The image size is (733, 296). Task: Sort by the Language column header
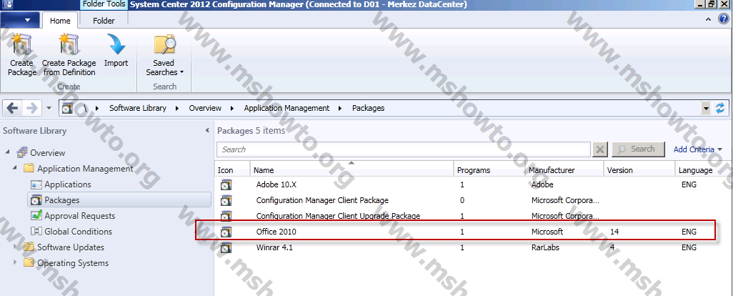pos(704,169)
